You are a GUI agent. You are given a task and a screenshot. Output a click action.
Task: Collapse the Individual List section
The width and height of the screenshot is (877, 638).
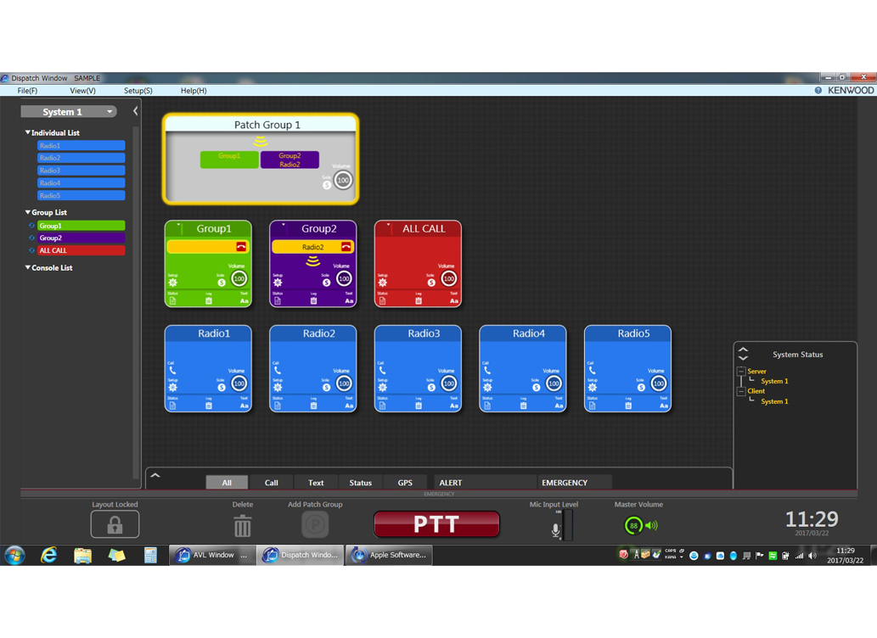tap(30, 132)
